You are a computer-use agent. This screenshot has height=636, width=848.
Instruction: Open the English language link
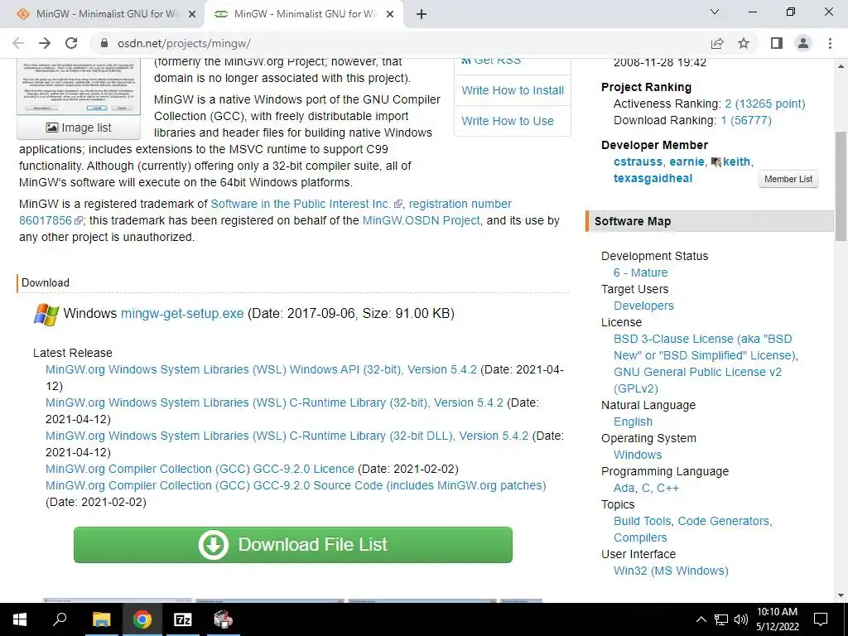pos(633,422)
